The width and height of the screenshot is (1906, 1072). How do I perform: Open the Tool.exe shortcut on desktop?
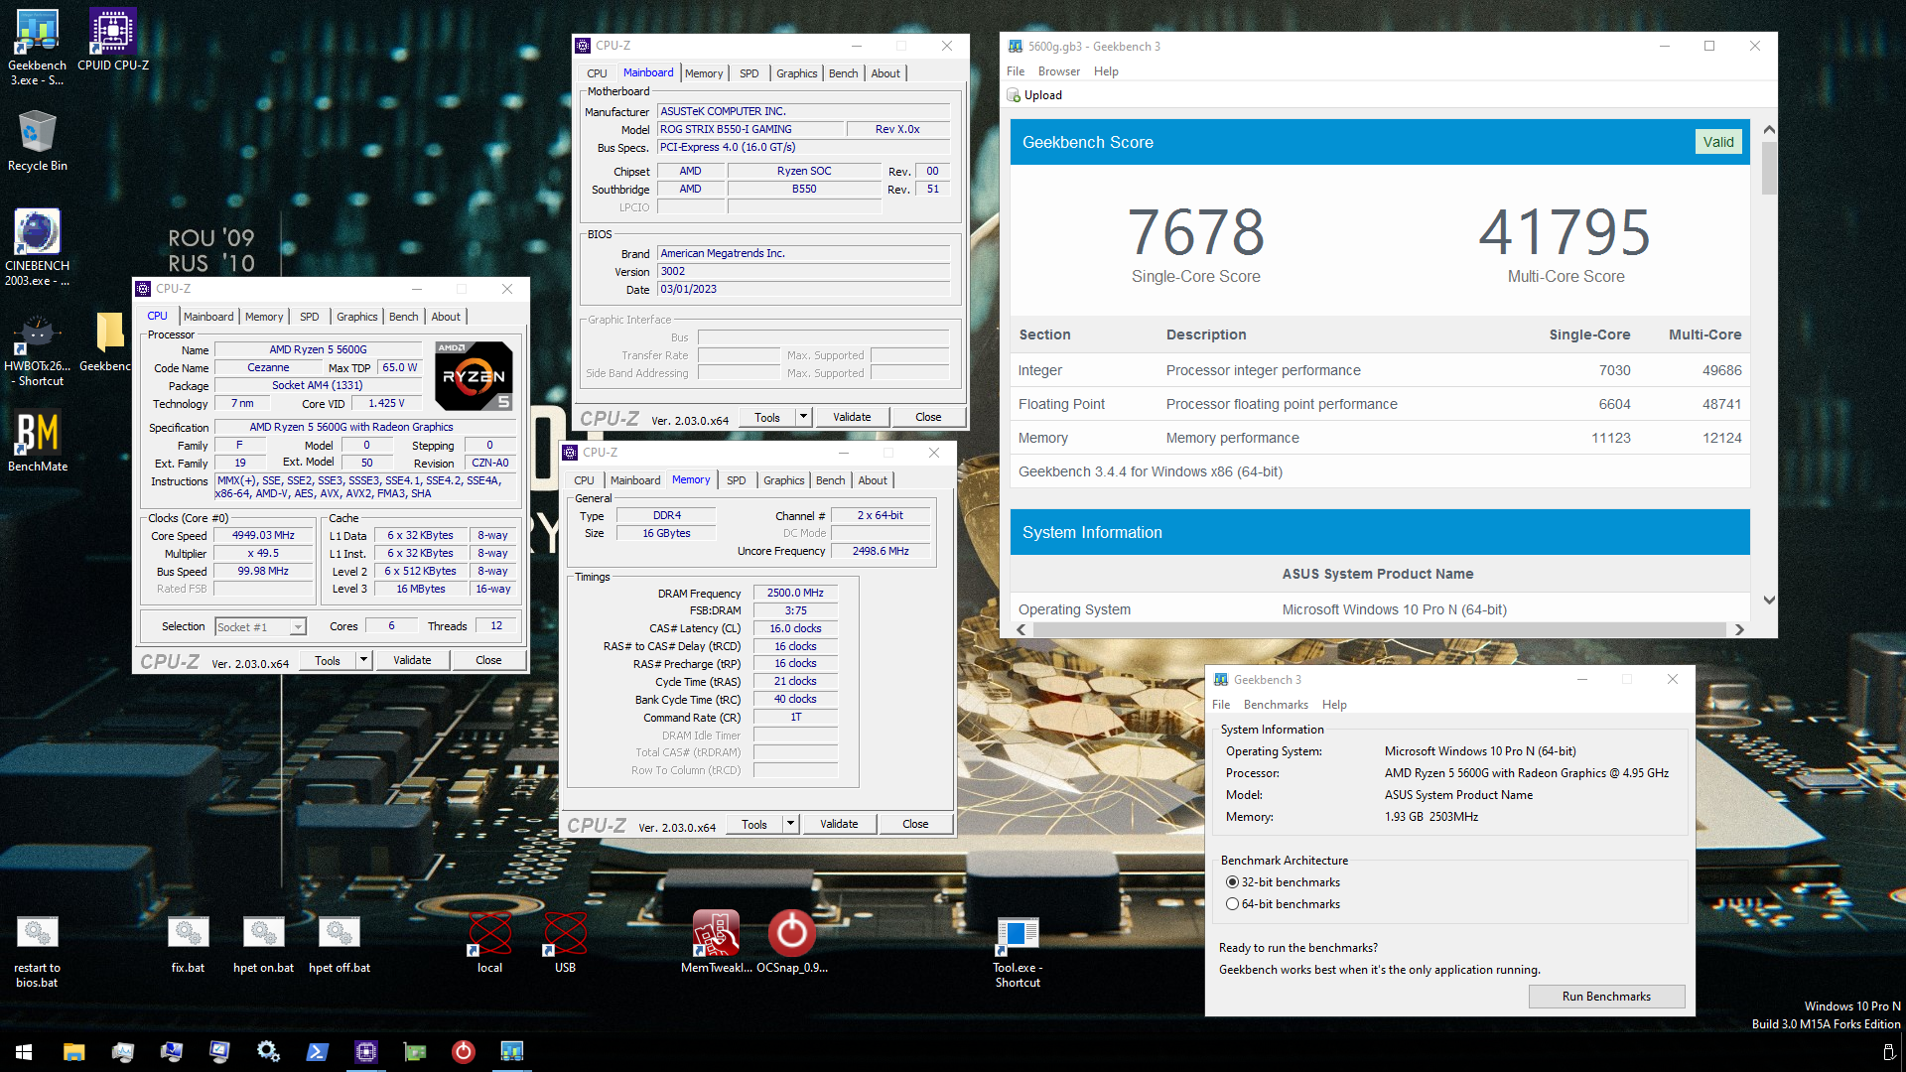1018,952
